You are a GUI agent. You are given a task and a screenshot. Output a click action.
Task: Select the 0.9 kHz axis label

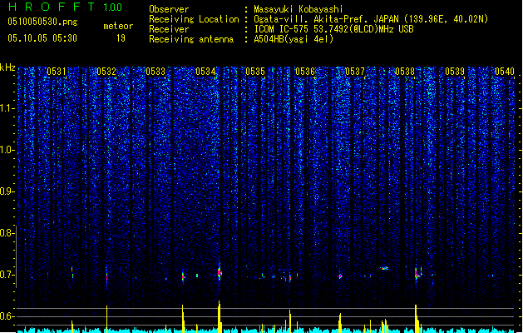click(7, 191)
